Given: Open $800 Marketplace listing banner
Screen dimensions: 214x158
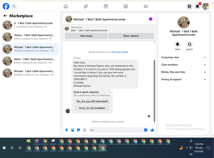Looking at the screenshot, I should pos(109,29).
